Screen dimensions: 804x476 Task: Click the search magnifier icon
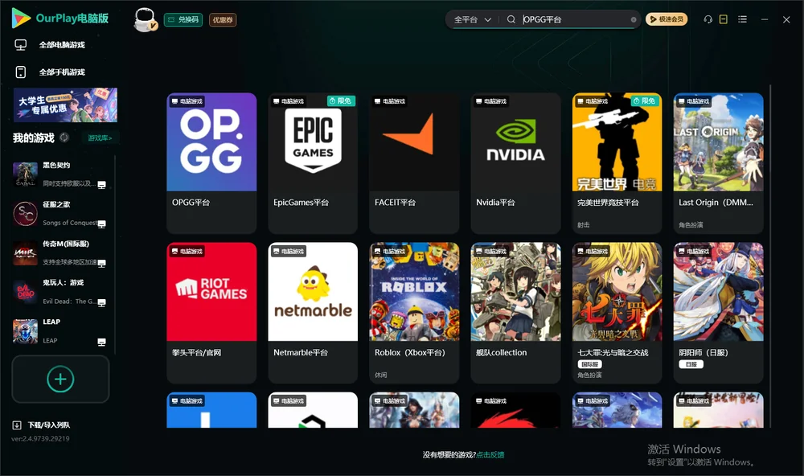pyautogui.click(x=511, y=19)
